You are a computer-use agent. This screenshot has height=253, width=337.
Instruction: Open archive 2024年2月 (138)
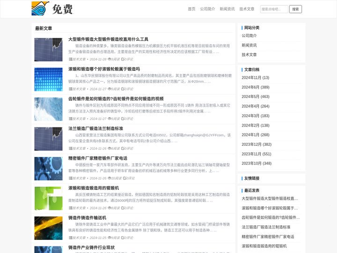[x=256, y=126]
